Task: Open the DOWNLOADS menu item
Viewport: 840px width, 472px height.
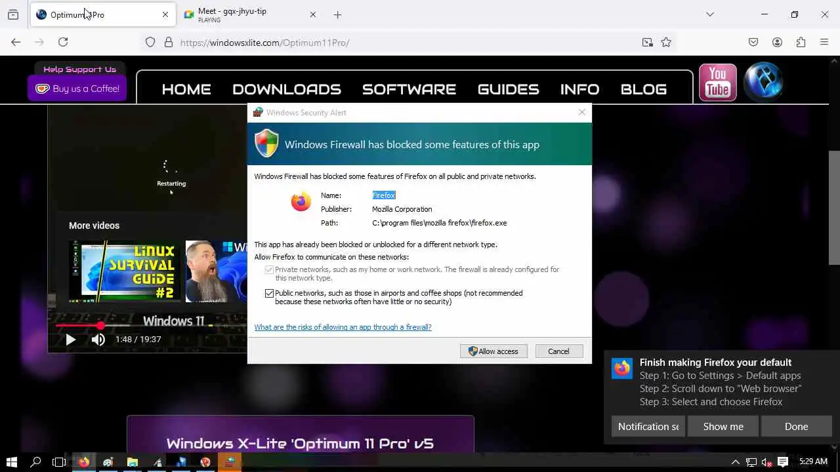Action: [x=287, y=89]
